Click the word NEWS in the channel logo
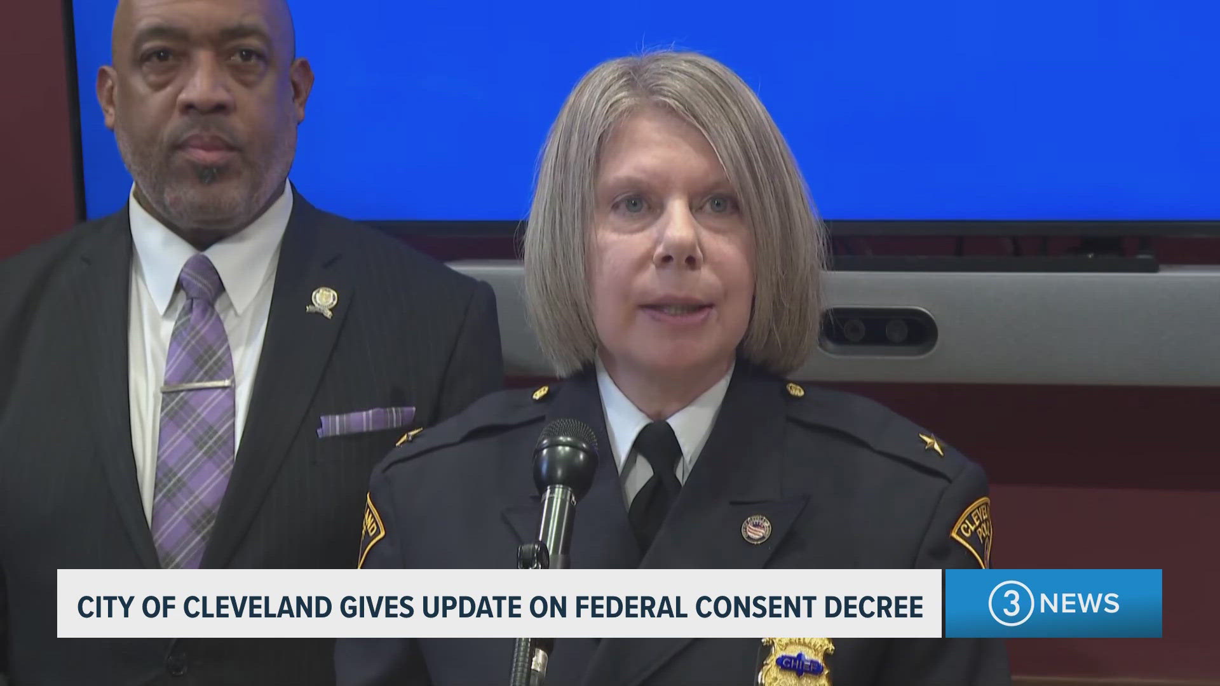 click(1080, 603)
